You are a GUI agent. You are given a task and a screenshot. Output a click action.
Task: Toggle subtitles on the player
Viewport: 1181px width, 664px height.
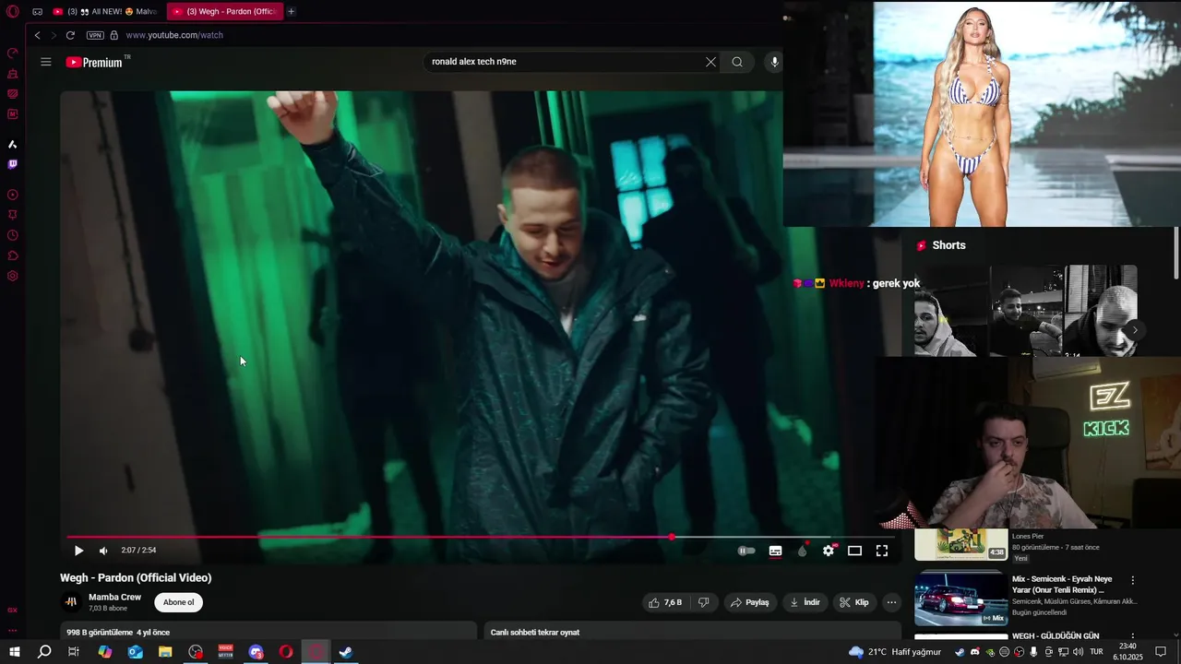[x=775, y=551]
